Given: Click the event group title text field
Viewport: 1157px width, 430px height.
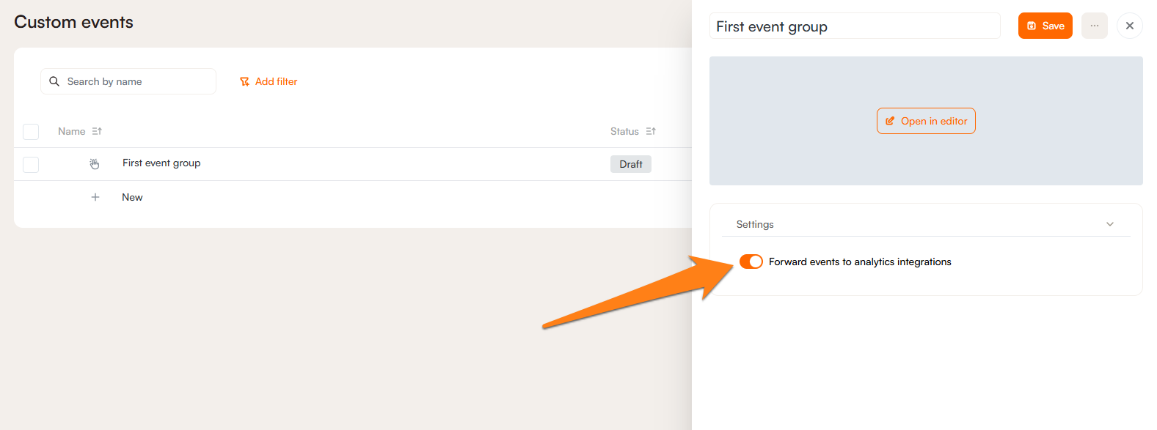Looking at the screenshot, I should point(854,26).
